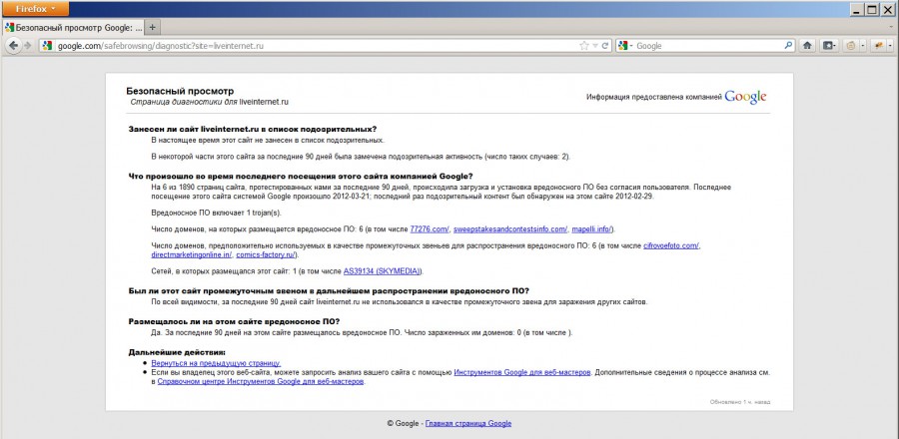
Task: Open the directmarketingonline.in/ link
Action: point(192,254)
